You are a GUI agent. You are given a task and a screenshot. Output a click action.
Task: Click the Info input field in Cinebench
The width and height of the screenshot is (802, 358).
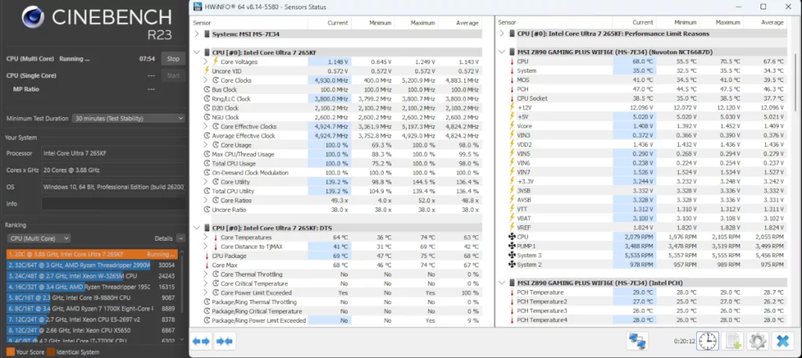point(114,204)
